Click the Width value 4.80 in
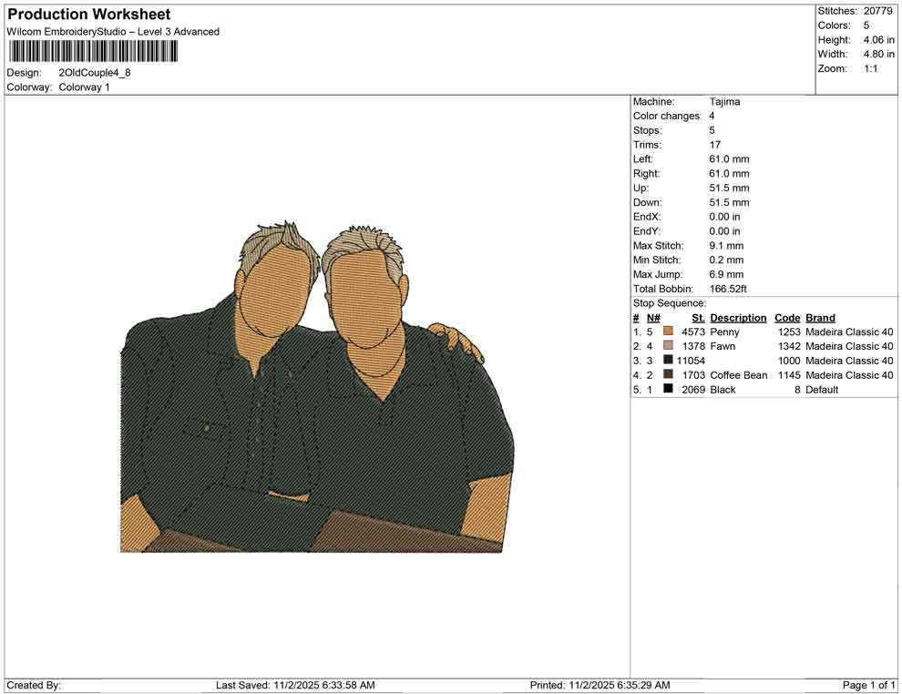The height and width of the screenshot is (694, 902). click(x=879, y=54)
